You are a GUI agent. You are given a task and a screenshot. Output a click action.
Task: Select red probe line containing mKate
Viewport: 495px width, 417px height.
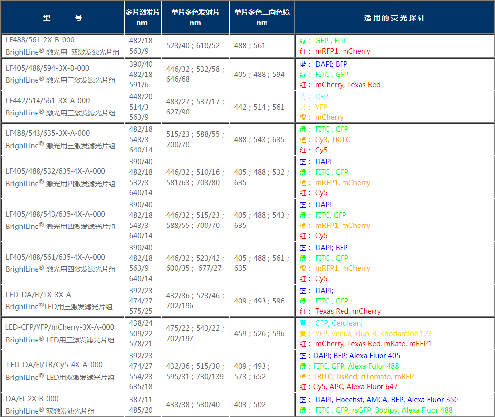[366, 344]
